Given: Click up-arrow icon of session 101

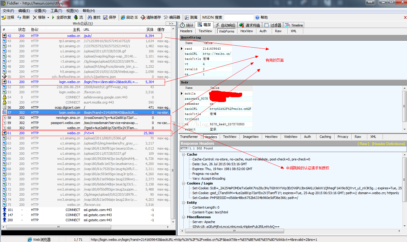Looking at the screenshot, I should (x=5, y=210).
